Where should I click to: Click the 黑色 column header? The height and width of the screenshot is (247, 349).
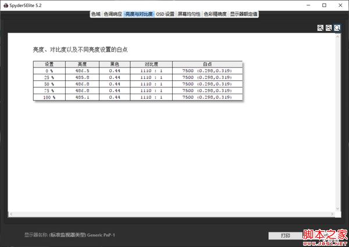pos(115,65)
